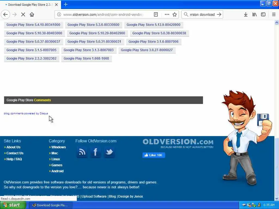Open page actions three-dot menu
Image resolution: width=279 pixels, height=209 pixels.
pos(167,14)
